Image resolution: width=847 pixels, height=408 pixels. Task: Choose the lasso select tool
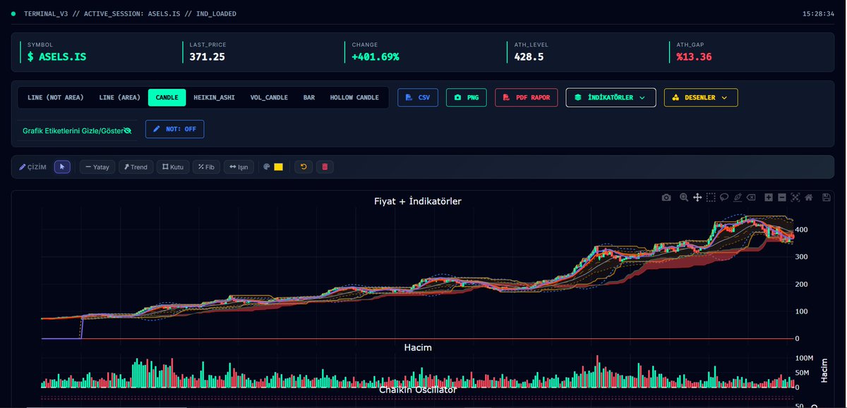point(724,198)
